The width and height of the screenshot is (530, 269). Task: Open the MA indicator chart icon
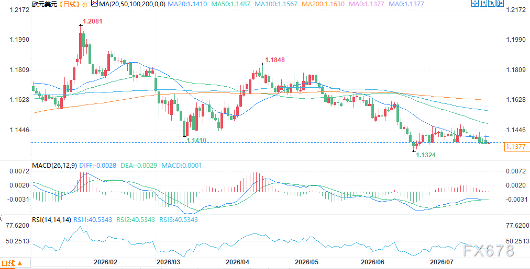93,4
